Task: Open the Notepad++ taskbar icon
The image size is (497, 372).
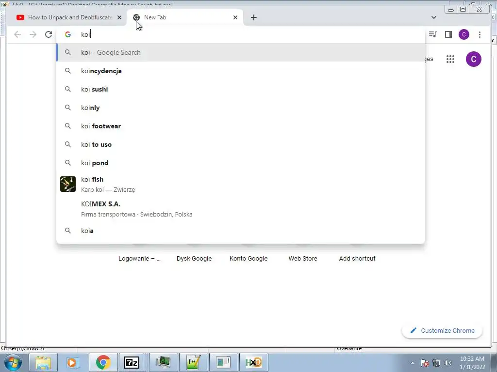Action: coord(193,362)
